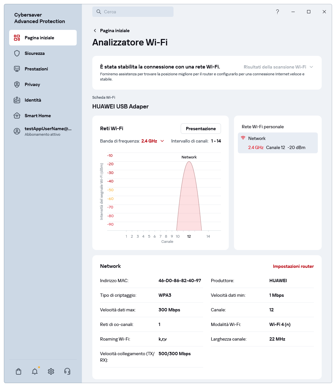Viewport: 336px width, 387px height.
Task: Open the notifications bell
Action: point(35,371)
